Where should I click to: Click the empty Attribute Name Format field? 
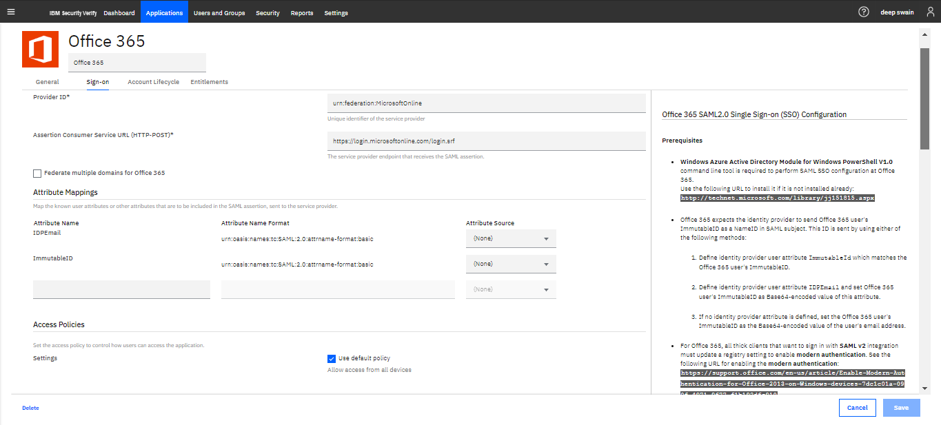point(338,289)
